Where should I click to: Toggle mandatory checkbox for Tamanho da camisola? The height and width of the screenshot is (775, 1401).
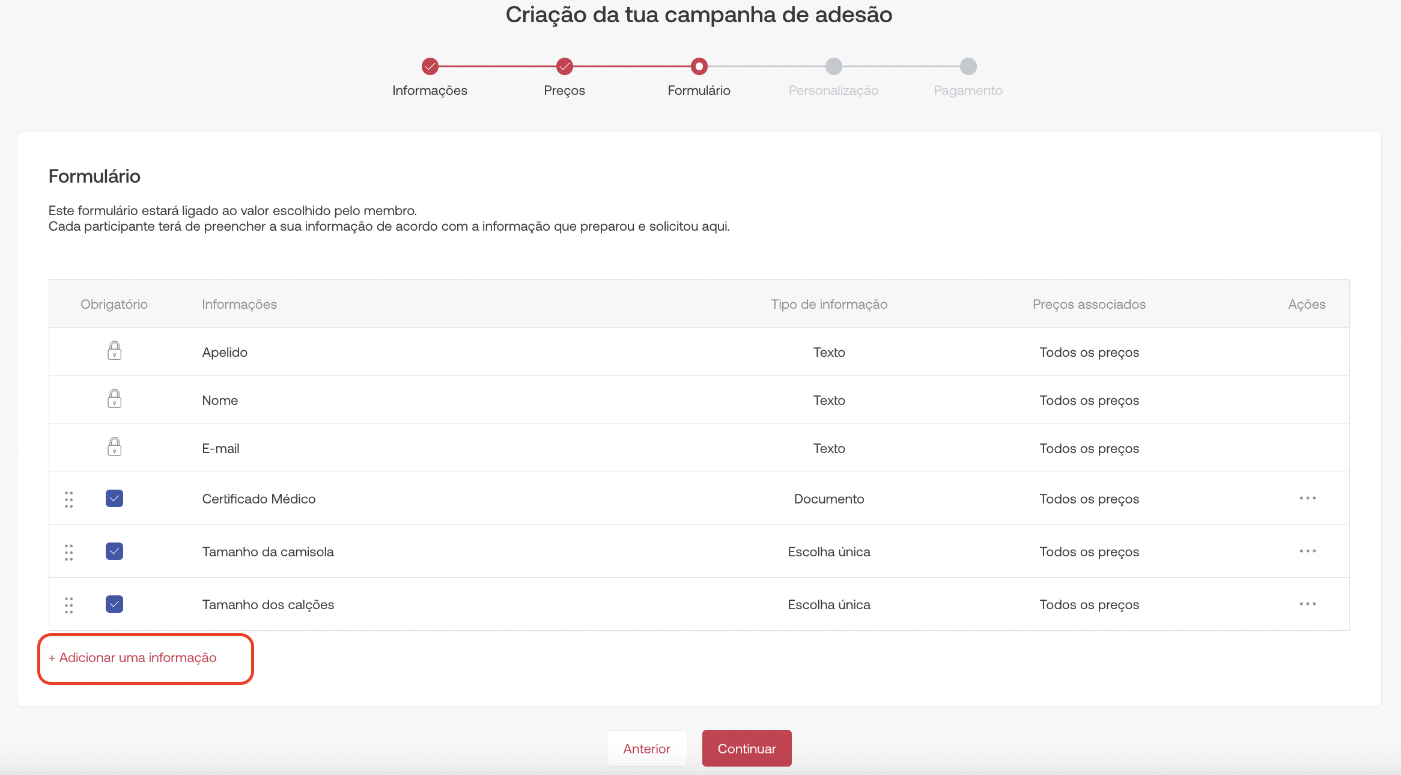pyautogui.click(x=114, y=552)
